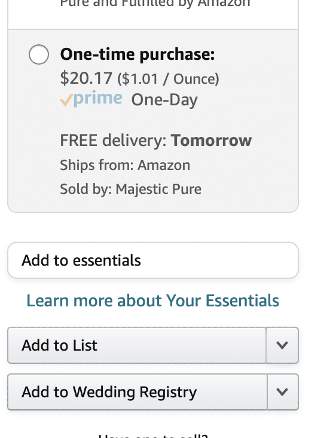Click the bold Tomorrow delivery date
Viewport: 336px width, 438px height.
click(x=211, y=140)
